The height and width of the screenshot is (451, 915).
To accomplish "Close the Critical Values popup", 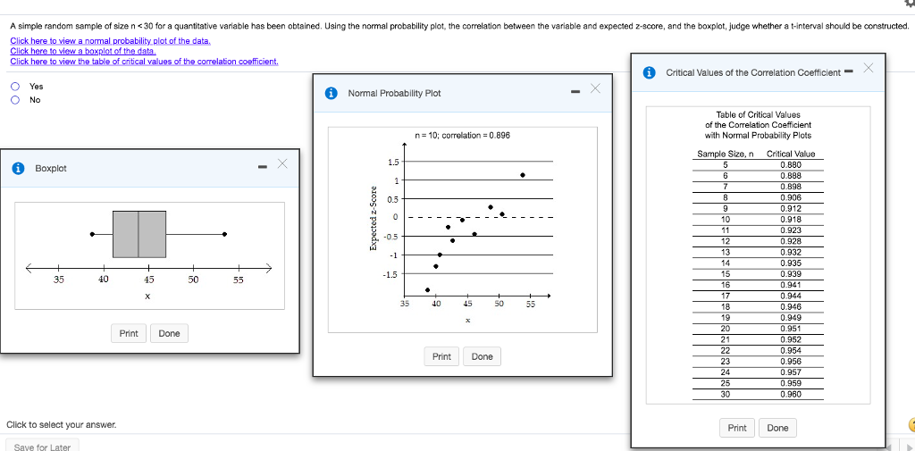I will (x=868, y=68).
